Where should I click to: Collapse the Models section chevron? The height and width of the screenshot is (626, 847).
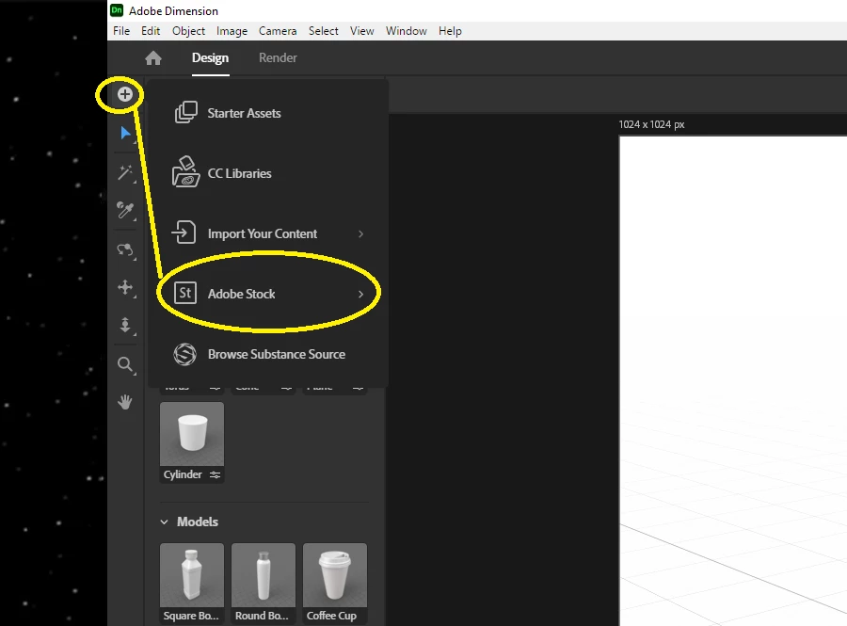tap(164, 522)
